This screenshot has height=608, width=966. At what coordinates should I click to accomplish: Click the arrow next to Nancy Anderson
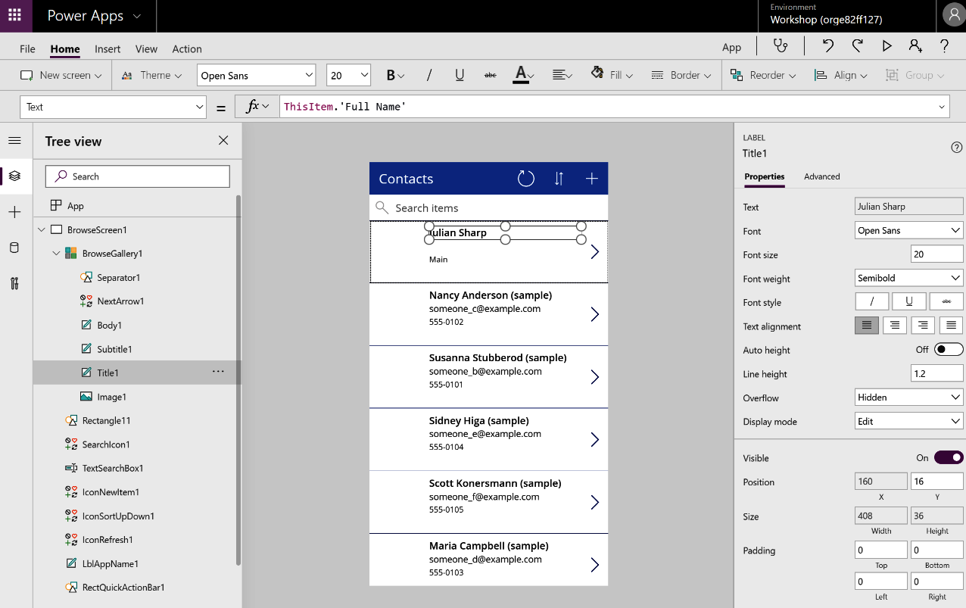[595, 314]
